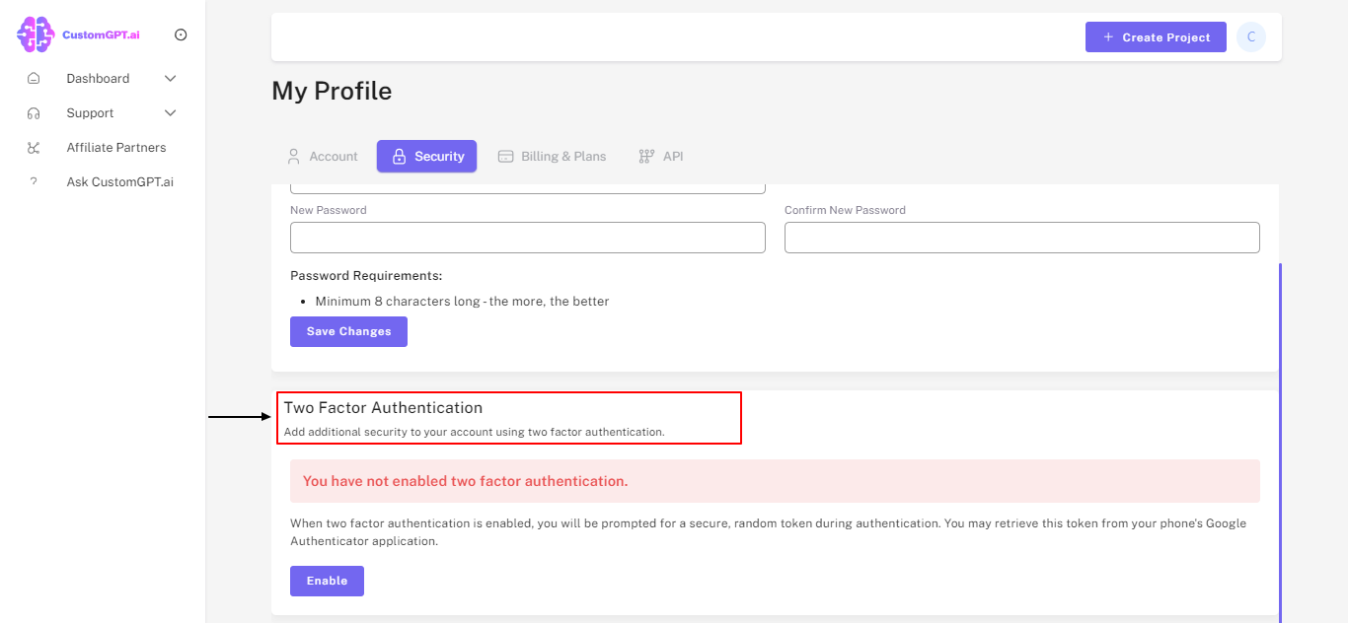Click the Affiliate Partners icon
1348x623 pixels.
click(x=35, y=147)
